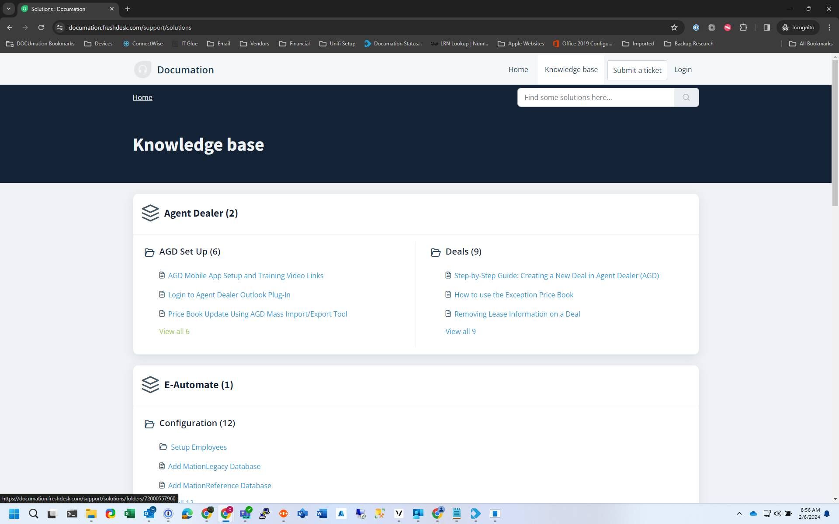Switch to the Knowledge base nav tab
The width and height of the screenshot is (839, 524).
point(571,69)
